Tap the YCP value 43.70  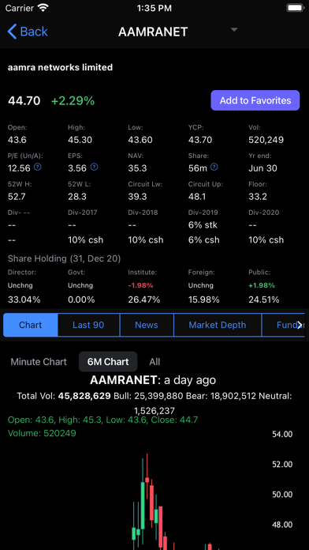(x=200, y=140)
